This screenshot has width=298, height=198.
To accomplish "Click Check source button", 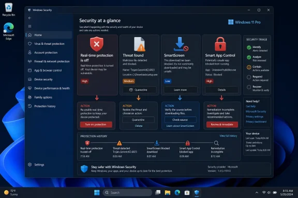I will (x=180, y=120).
